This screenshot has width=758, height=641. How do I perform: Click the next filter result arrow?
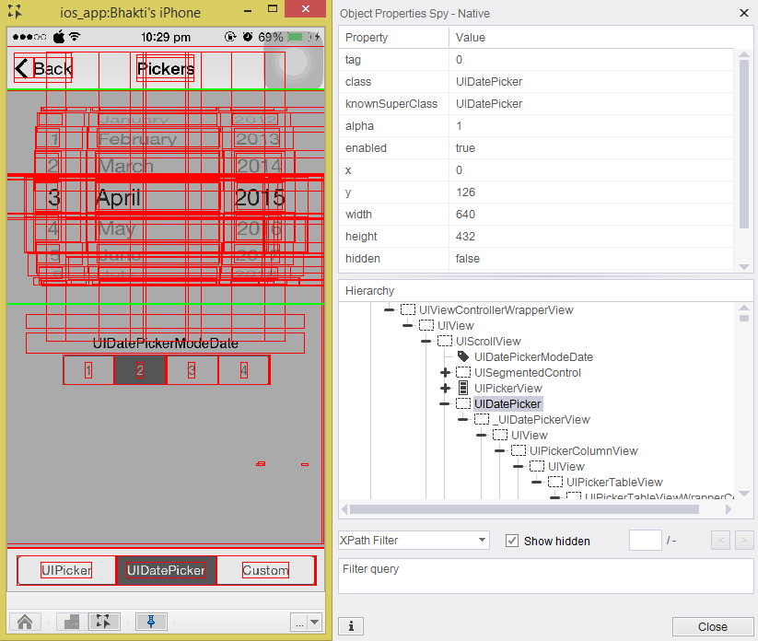(744, 541)
